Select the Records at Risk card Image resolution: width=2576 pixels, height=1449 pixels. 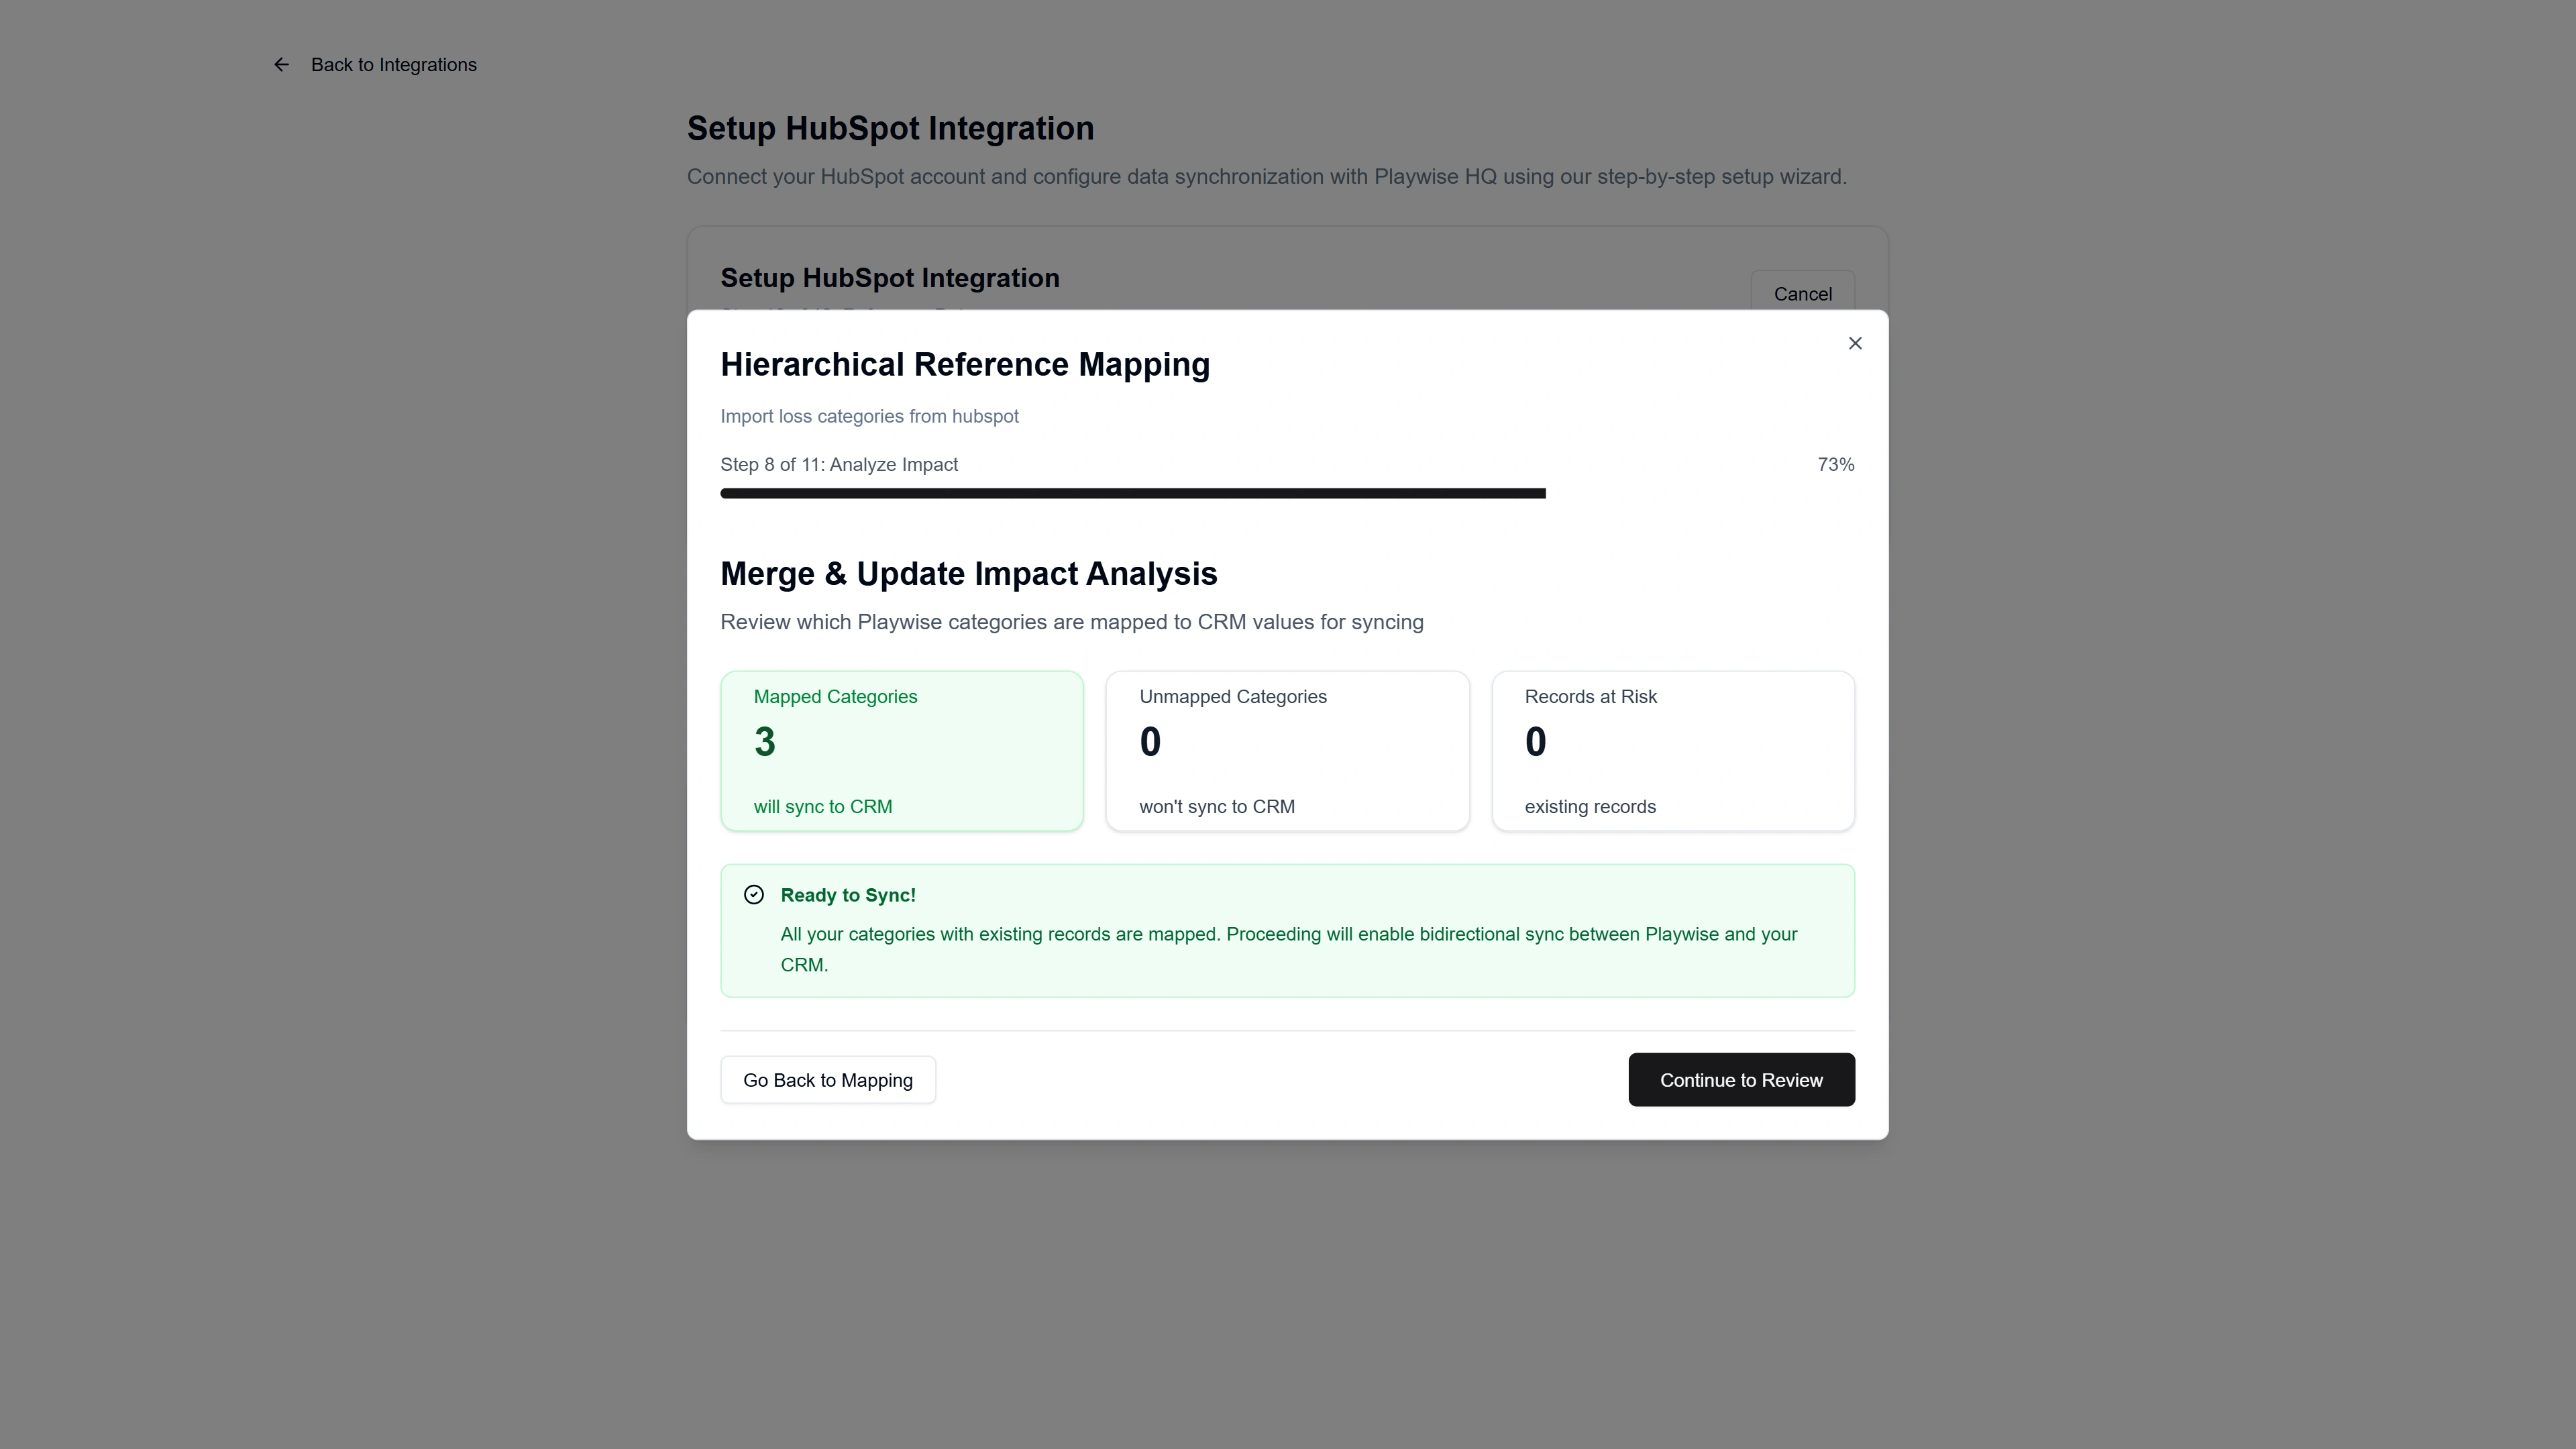1673,750
